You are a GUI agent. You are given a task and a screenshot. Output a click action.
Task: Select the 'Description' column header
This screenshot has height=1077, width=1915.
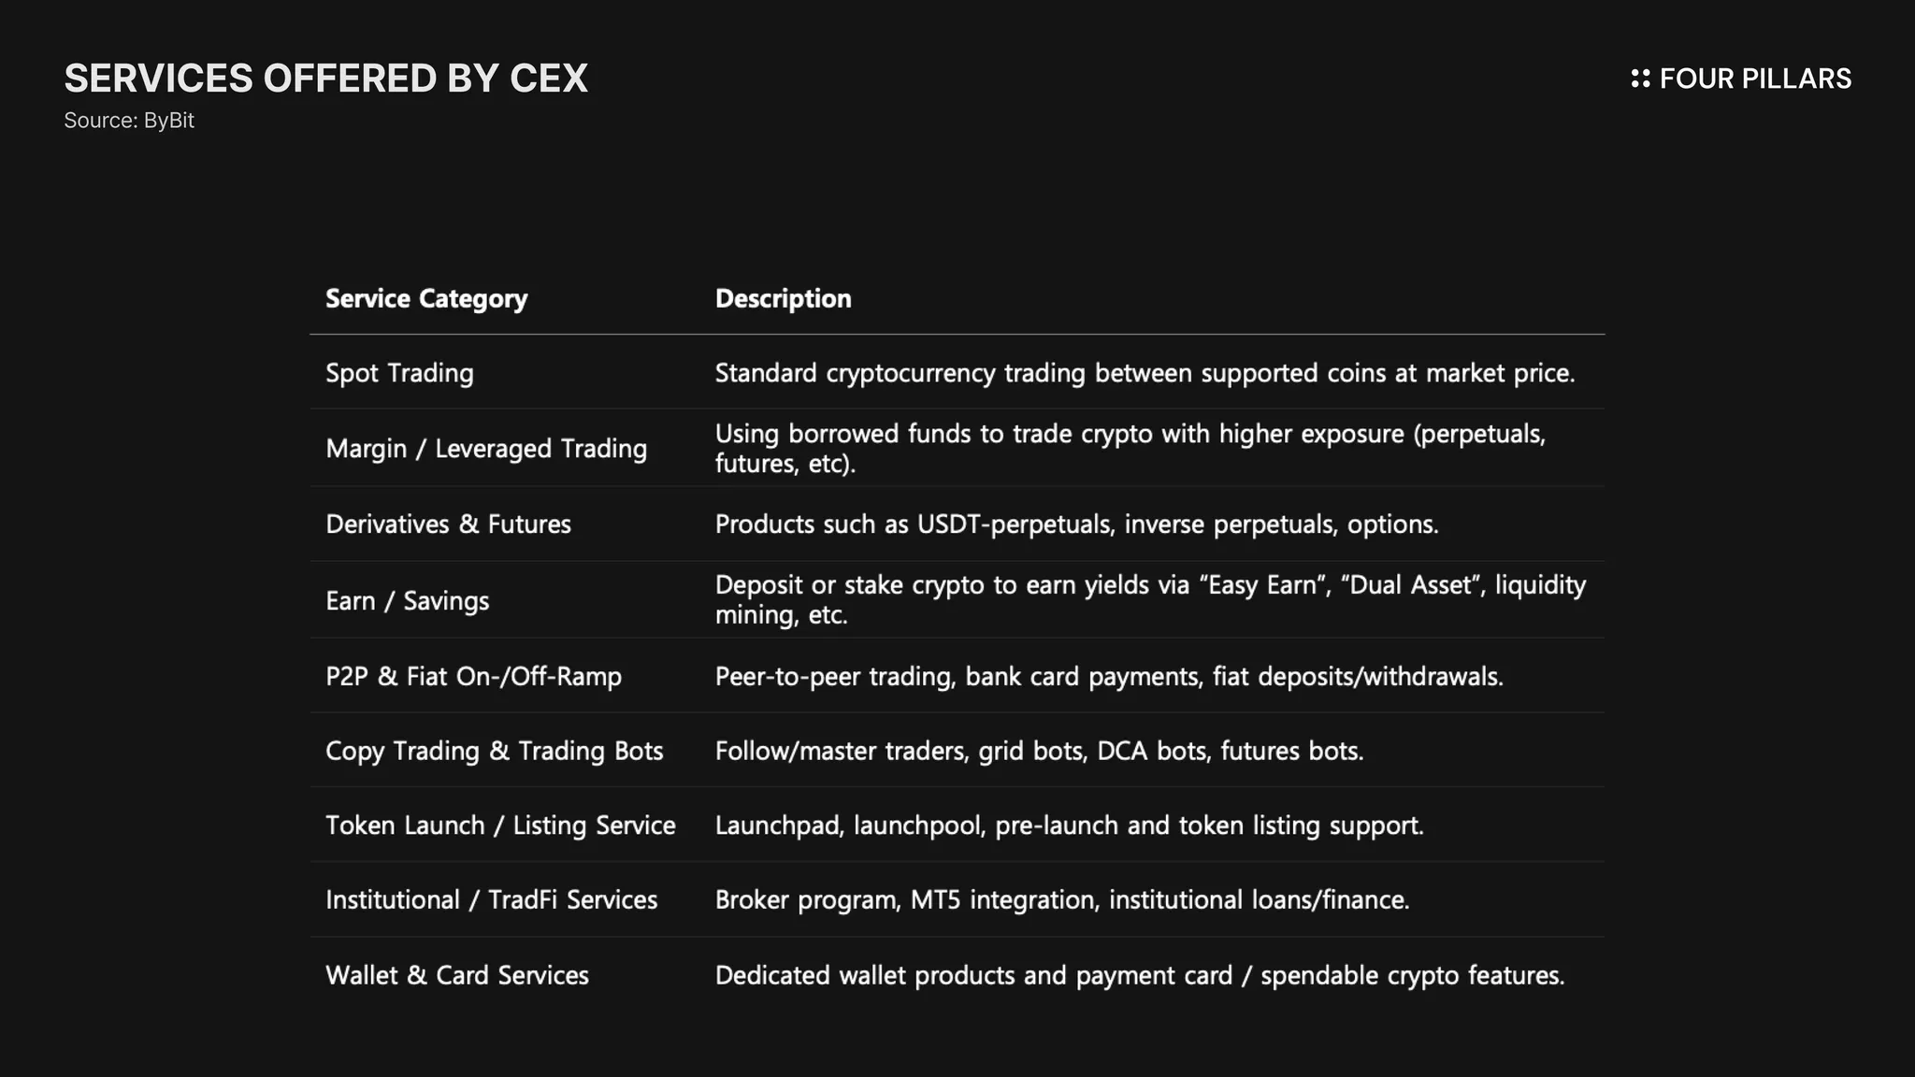783,299
